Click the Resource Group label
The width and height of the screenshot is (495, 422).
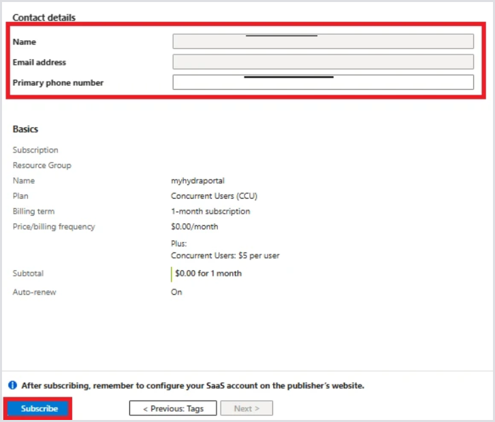(x=42, y=165)
